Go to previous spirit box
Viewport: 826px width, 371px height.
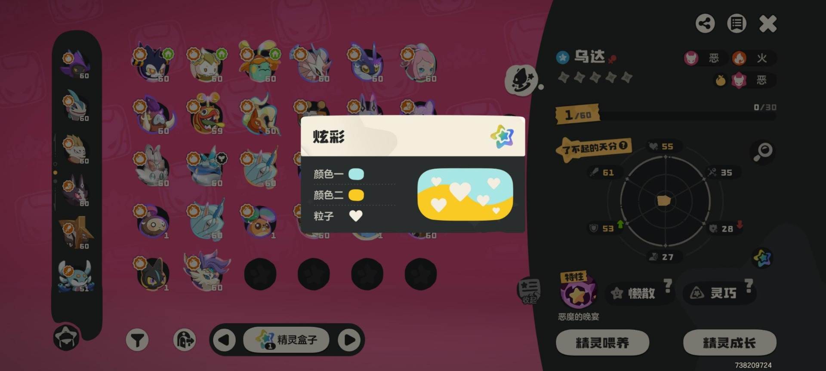pos(224,340)
